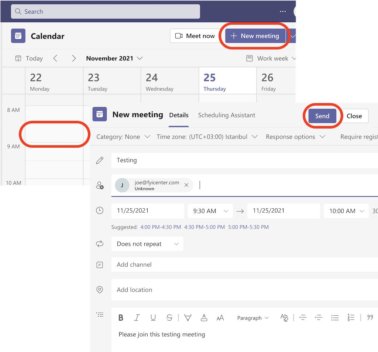Screen dimensions: 378x352
Task: Remove joe@fyicenter.com from attendees
Action: point(186,185)
